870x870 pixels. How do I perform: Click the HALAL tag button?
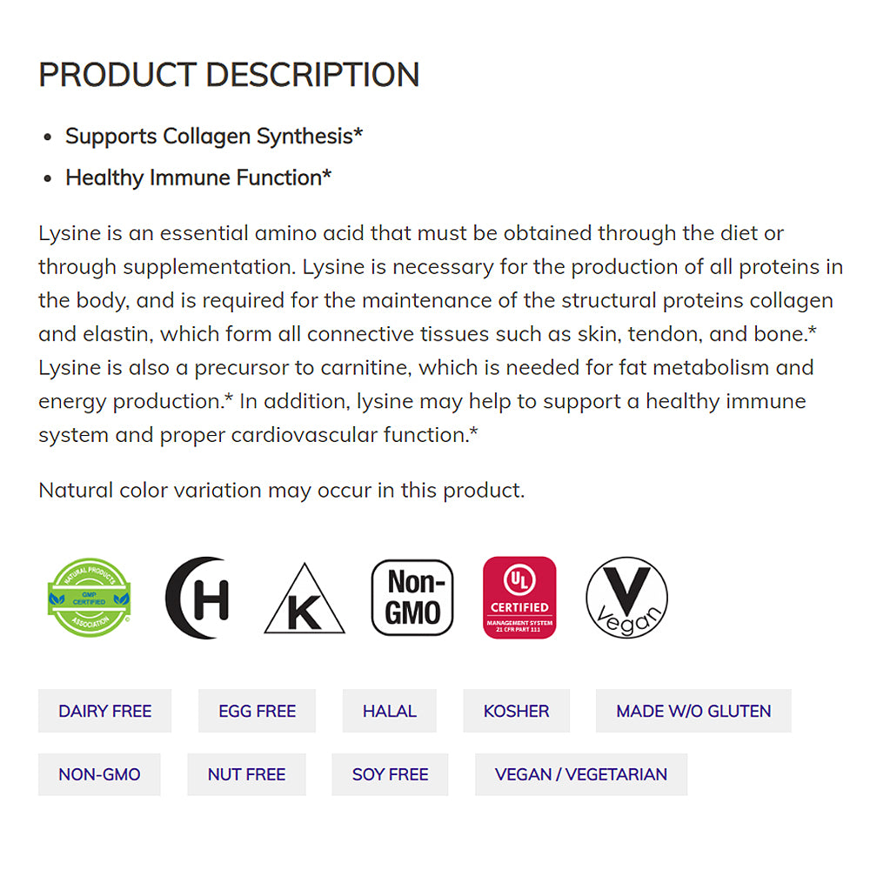pyautogui.click(x=390, y=711)
